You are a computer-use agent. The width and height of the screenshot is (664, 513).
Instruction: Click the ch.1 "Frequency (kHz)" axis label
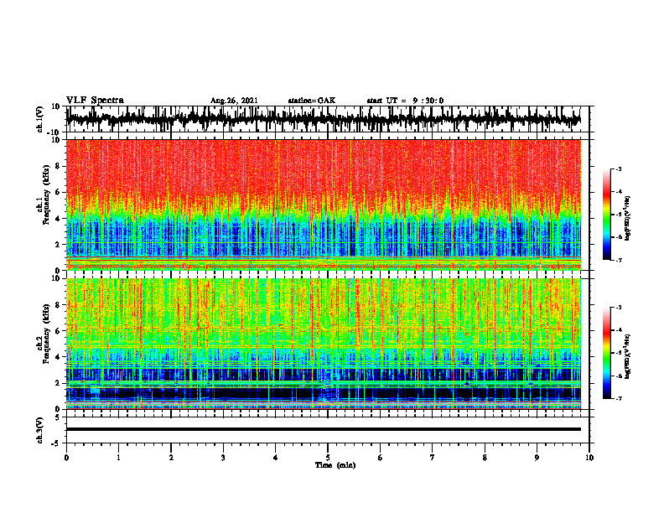coord(46,194)
